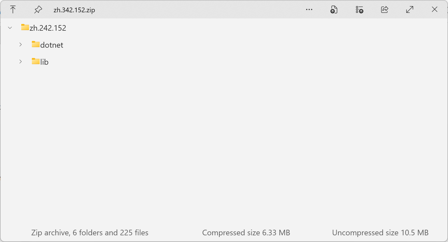This screenshot has height=242, width=448.
Task: Click the Zip archive folders and files summary
Action: 90,233
